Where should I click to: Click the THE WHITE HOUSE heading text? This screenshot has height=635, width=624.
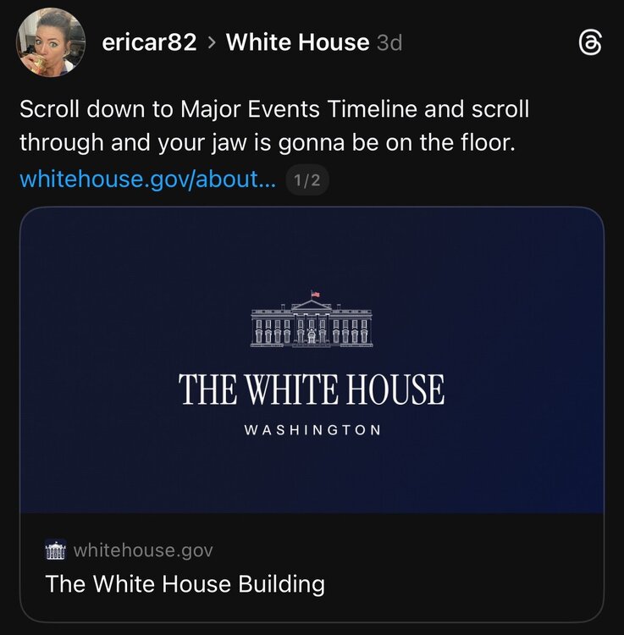click(x=312, y=389)
